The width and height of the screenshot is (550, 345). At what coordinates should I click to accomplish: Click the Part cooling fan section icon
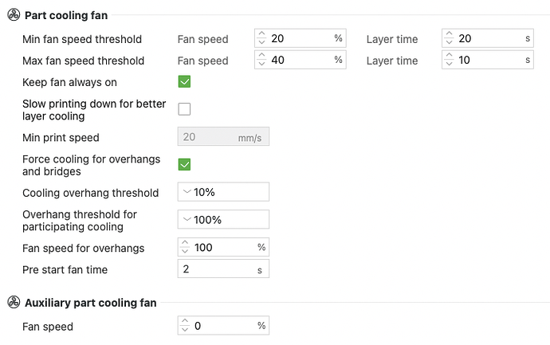pyautogui.click(x=14, y=15)
